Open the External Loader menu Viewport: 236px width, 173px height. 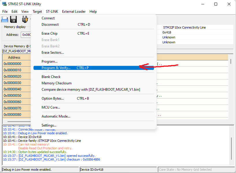[x=74, y=12]
